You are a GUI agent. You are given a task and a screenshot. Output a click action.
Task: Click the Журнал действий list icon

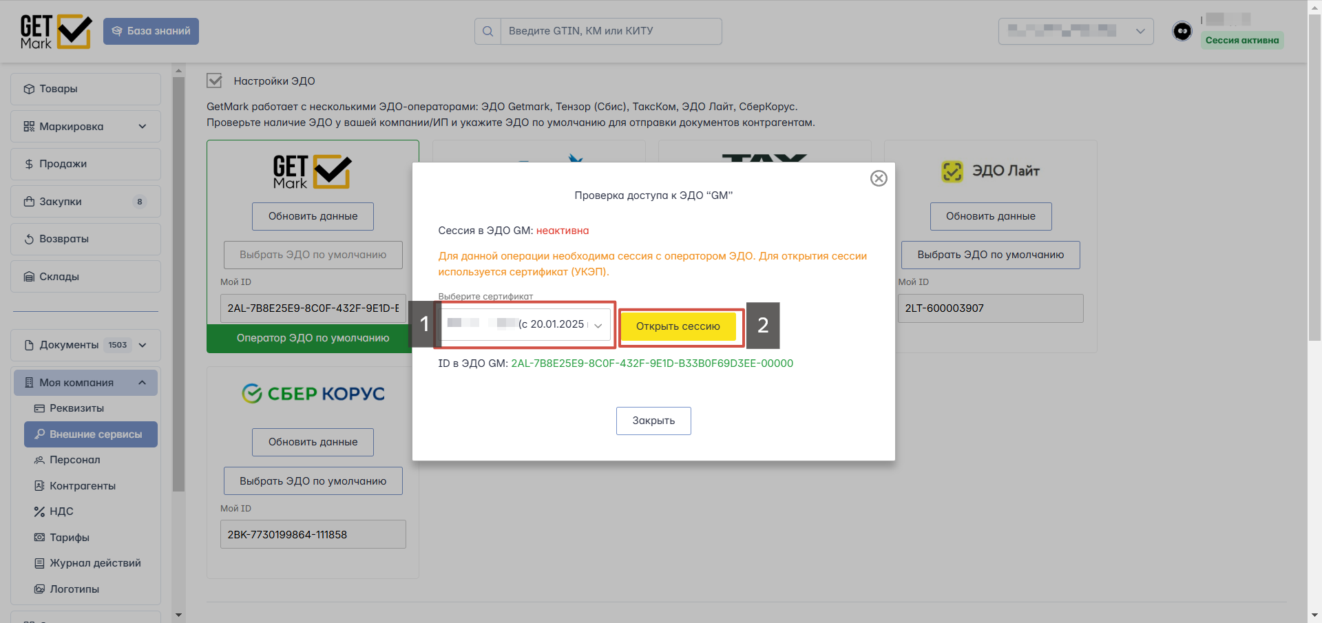(39, 563)
